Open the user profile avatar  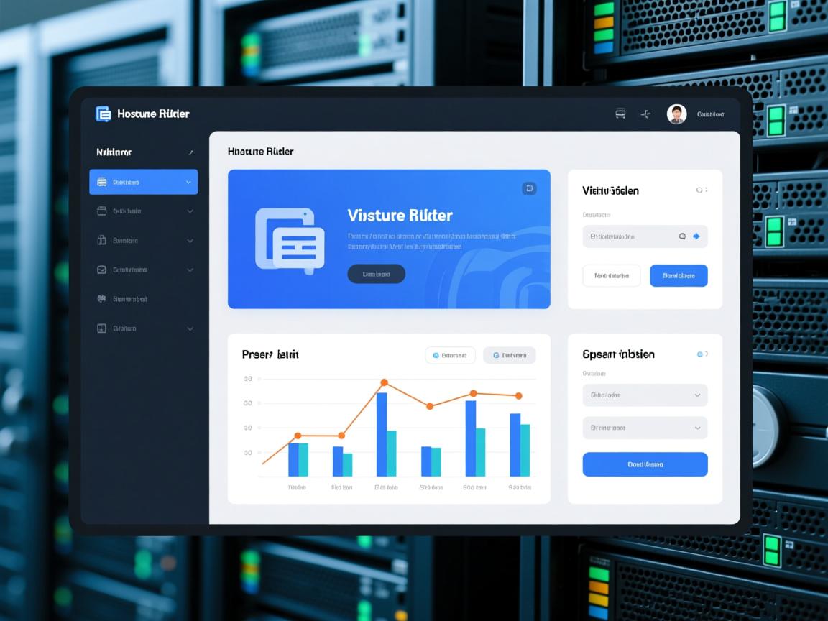676,114
